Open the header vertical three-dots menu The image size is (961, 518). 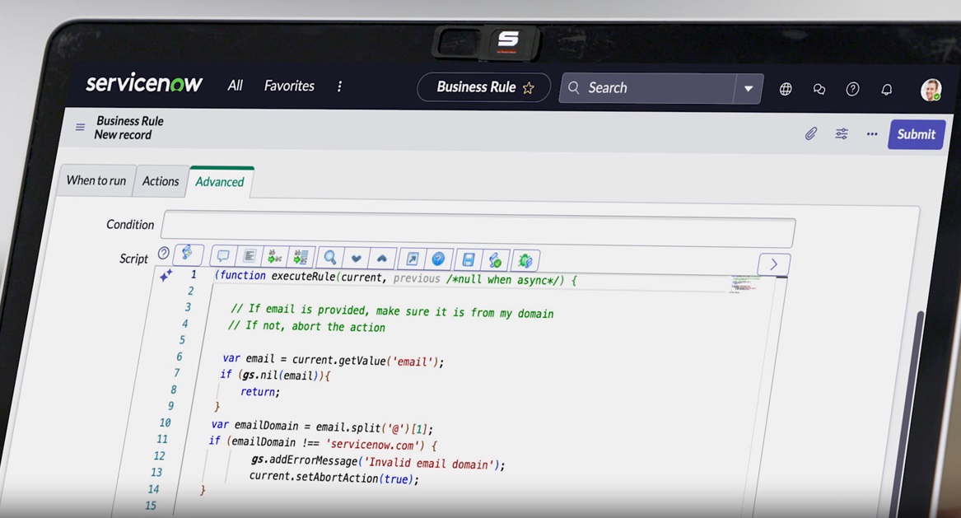339,86
